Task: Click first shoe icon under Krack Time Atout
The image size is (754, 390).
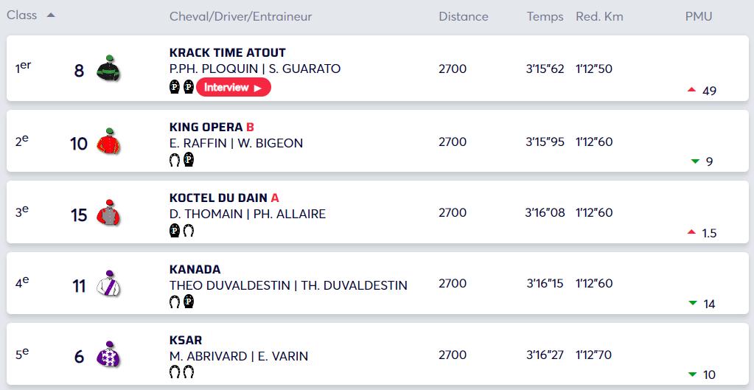Action: pos(175,87)
